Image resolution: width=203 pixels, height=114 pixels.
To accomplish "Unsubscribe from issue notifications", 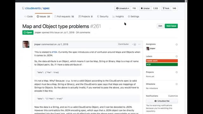I will point(162,101).
